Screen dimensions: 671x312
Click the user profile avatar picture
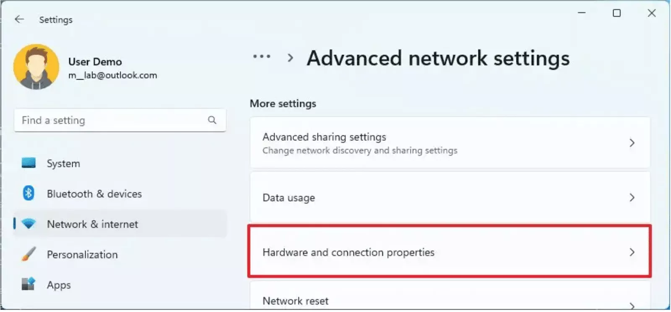click(x=36, y=67)
